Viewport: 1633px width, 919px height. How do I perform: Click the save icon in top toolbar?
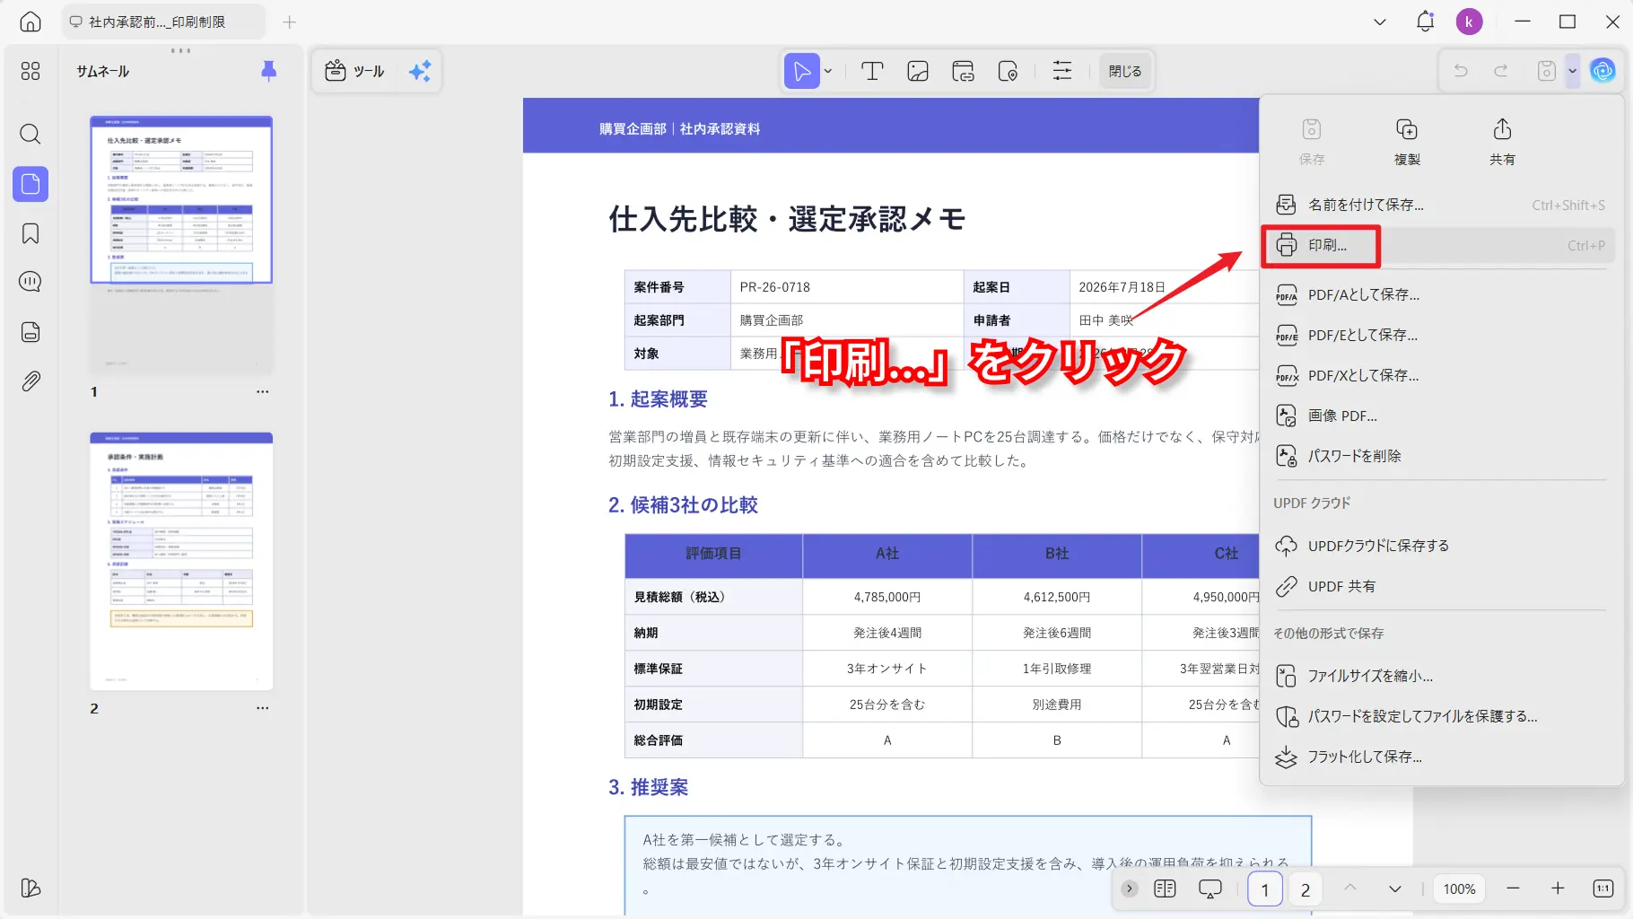pyautogui.click(x=1547, y=70)
